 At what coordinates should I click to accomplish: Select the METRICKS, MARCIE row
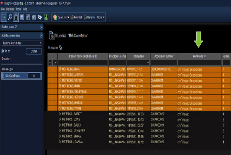(139, 103)
